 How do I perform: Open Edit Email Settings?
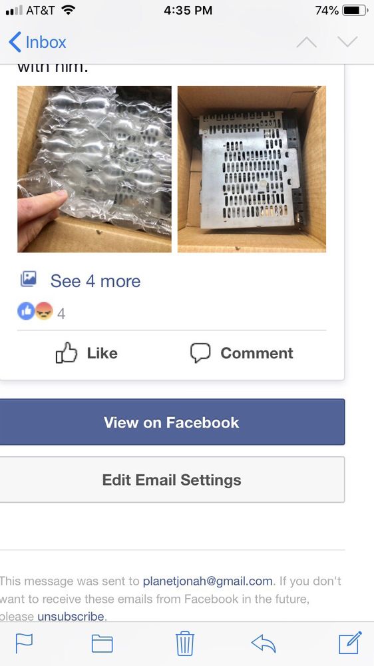click(172, 480)
